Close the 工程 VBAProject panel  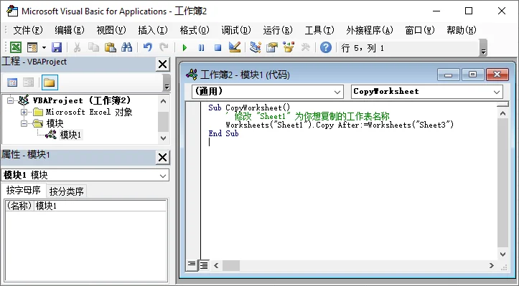162,64
